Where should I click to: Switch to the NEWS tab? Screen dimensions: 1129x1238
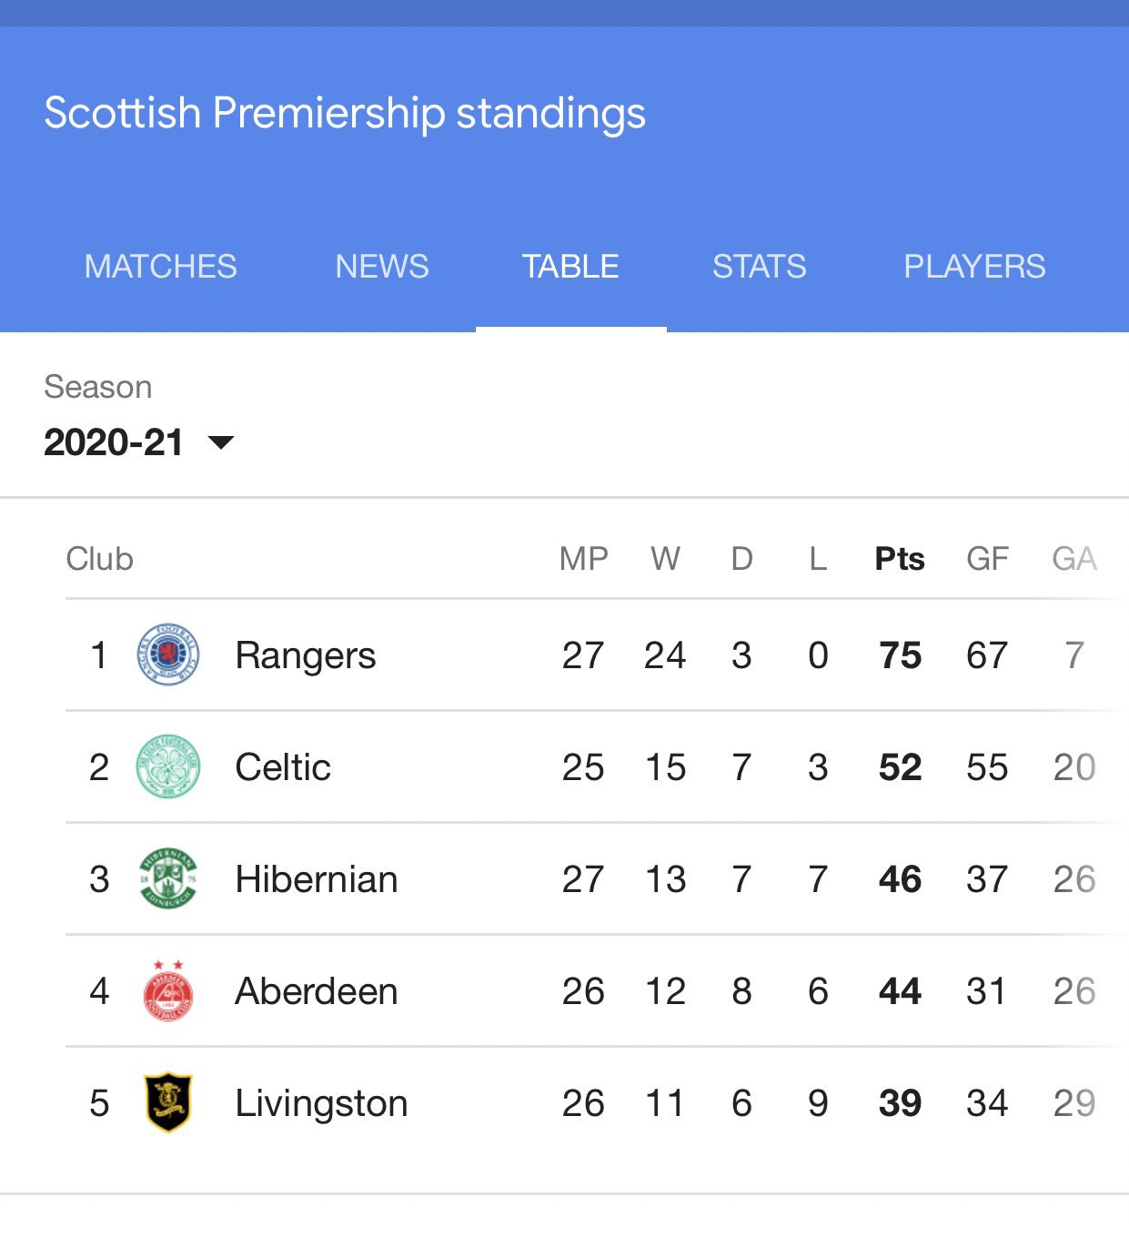point(382,267)
